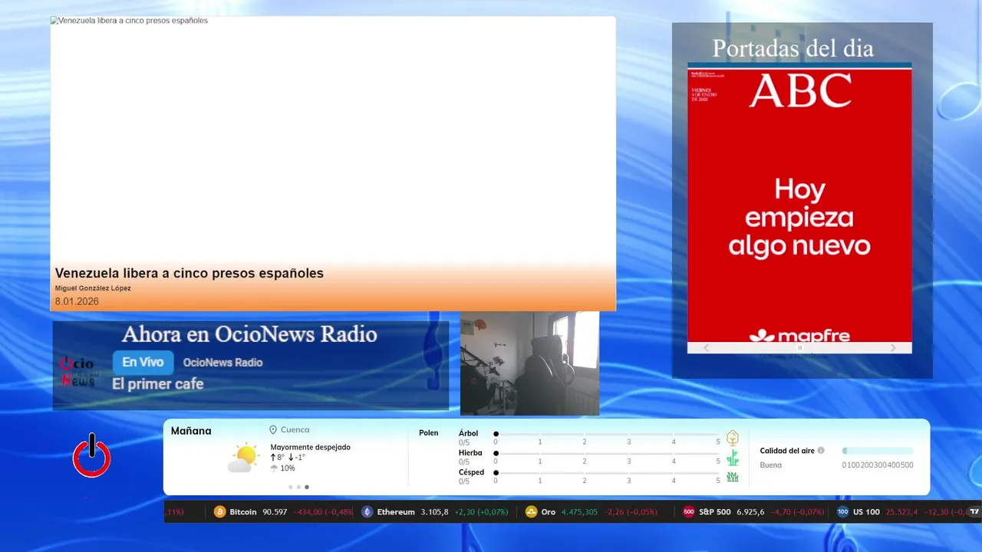Image resolution: width=982 pixels, height=552 pixels.
Task: Select the second weather carousel dot
Action: click(x=298, y=487)
